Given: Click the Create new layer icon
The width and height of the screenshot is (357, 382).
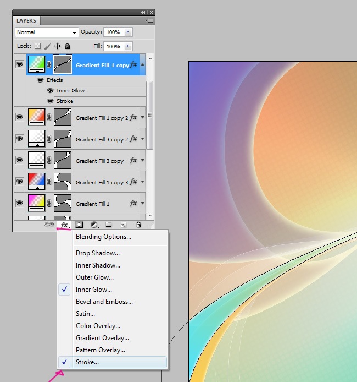Looking at the screenshot, I should (124, 225).
